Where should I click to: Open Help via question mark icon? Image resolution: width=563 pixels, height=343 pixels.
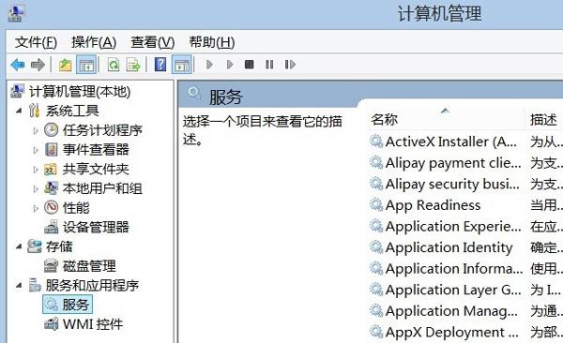tap(160, 65)
